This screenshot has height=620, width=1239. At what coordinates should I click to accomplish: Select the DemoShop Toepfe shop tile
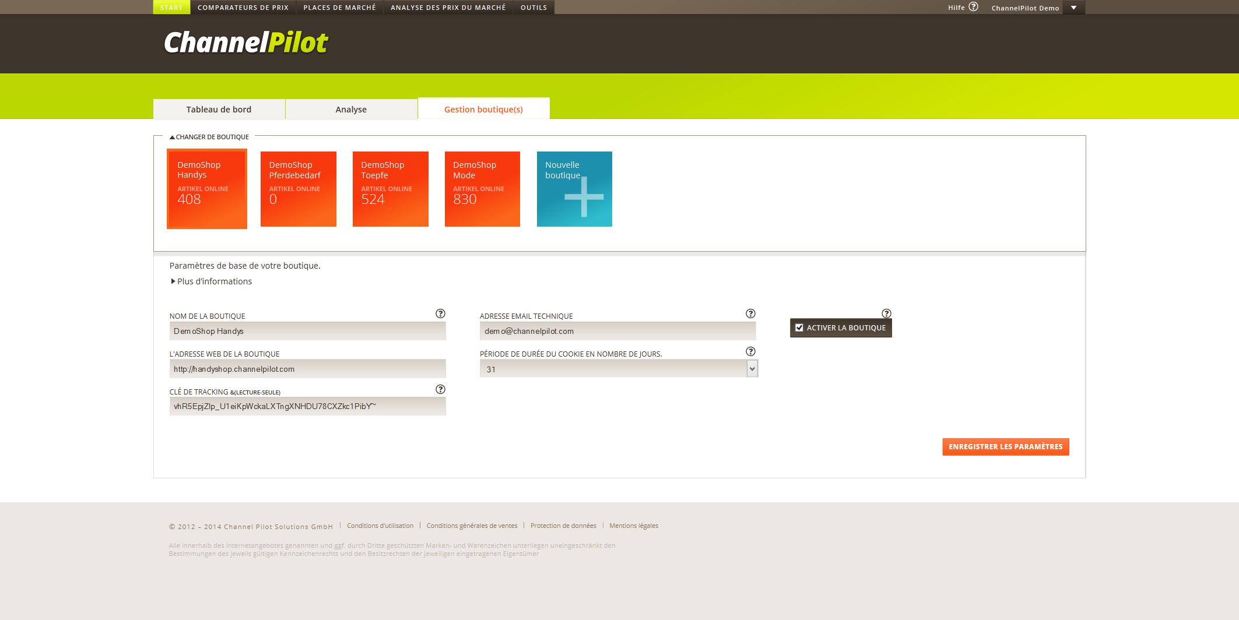click(x=390, y=189)
